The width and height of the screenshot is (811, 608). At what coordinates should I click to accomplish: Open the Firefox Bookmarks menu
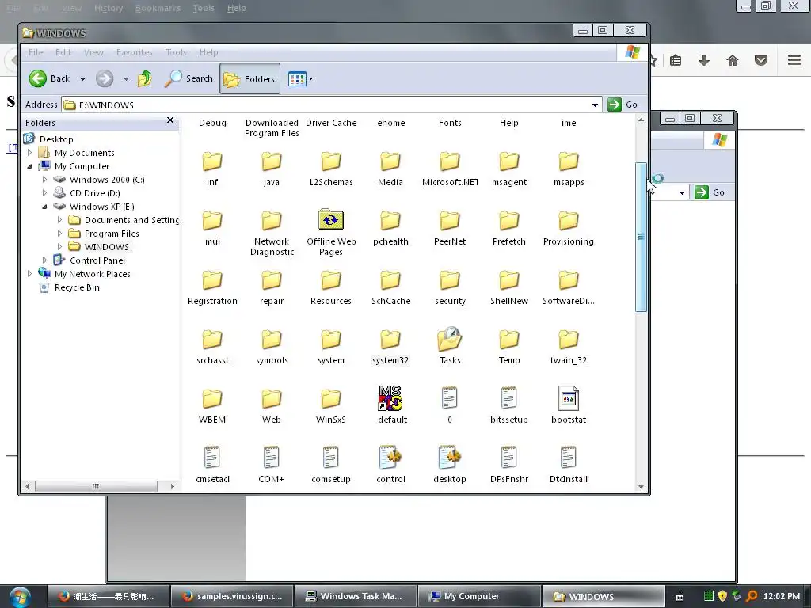(x=158, y=8)
